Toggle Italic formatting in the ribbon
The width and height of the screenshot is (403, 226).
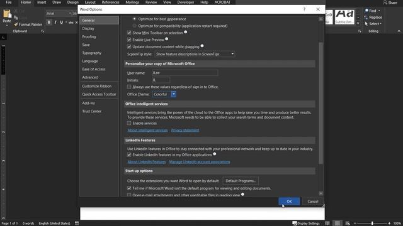click(x=55, y=23)
